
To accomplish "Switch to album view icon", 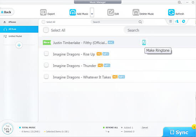I will 184,21.
